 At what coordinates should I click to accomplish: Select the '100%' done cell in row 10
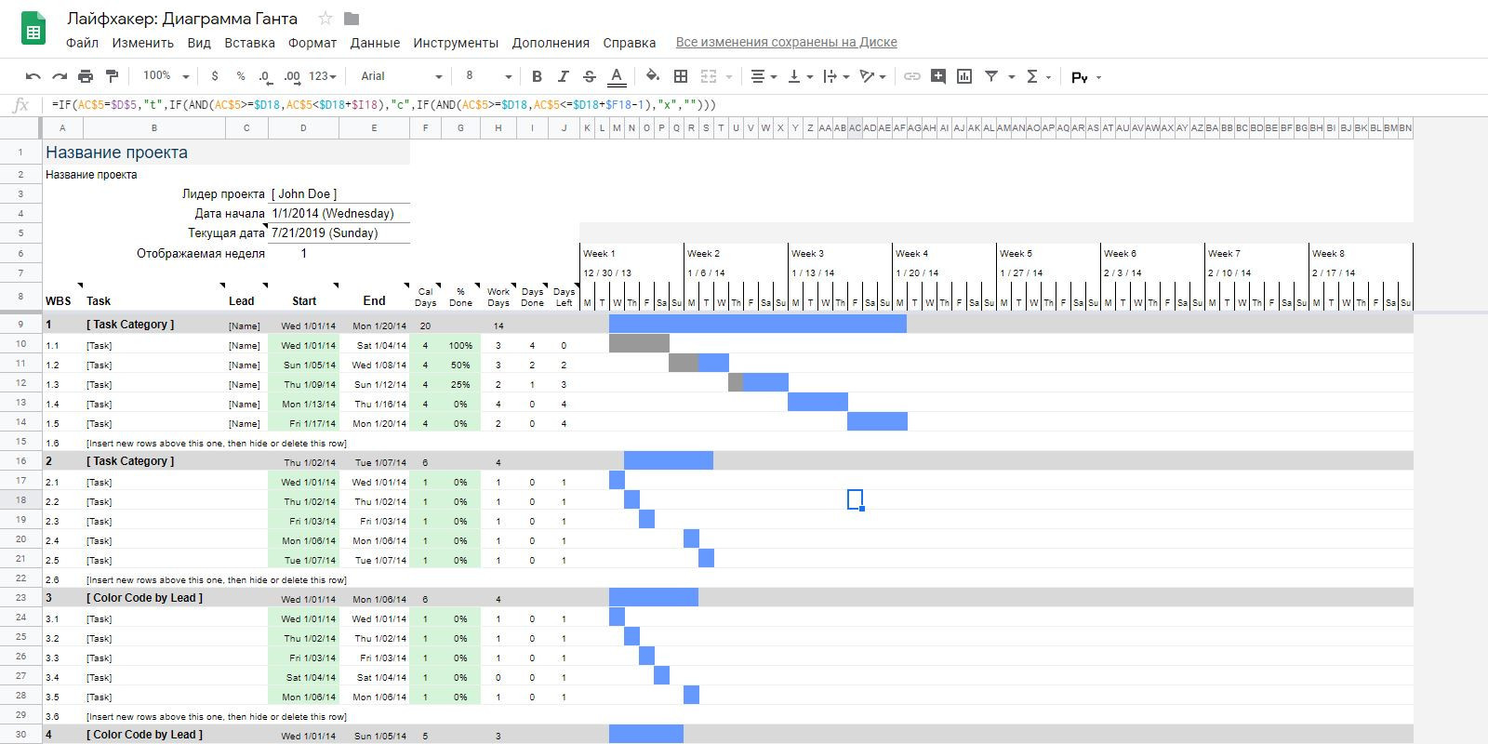pyautogui.click(x=460, y=345)
